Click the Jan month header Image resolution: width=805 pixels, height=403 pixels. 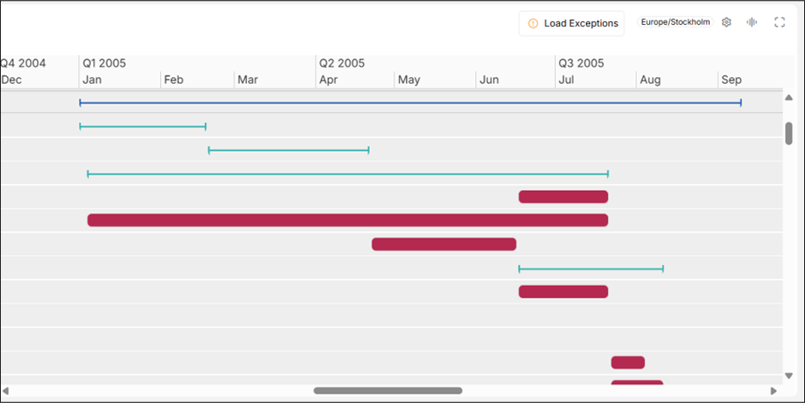click(92, 80)
